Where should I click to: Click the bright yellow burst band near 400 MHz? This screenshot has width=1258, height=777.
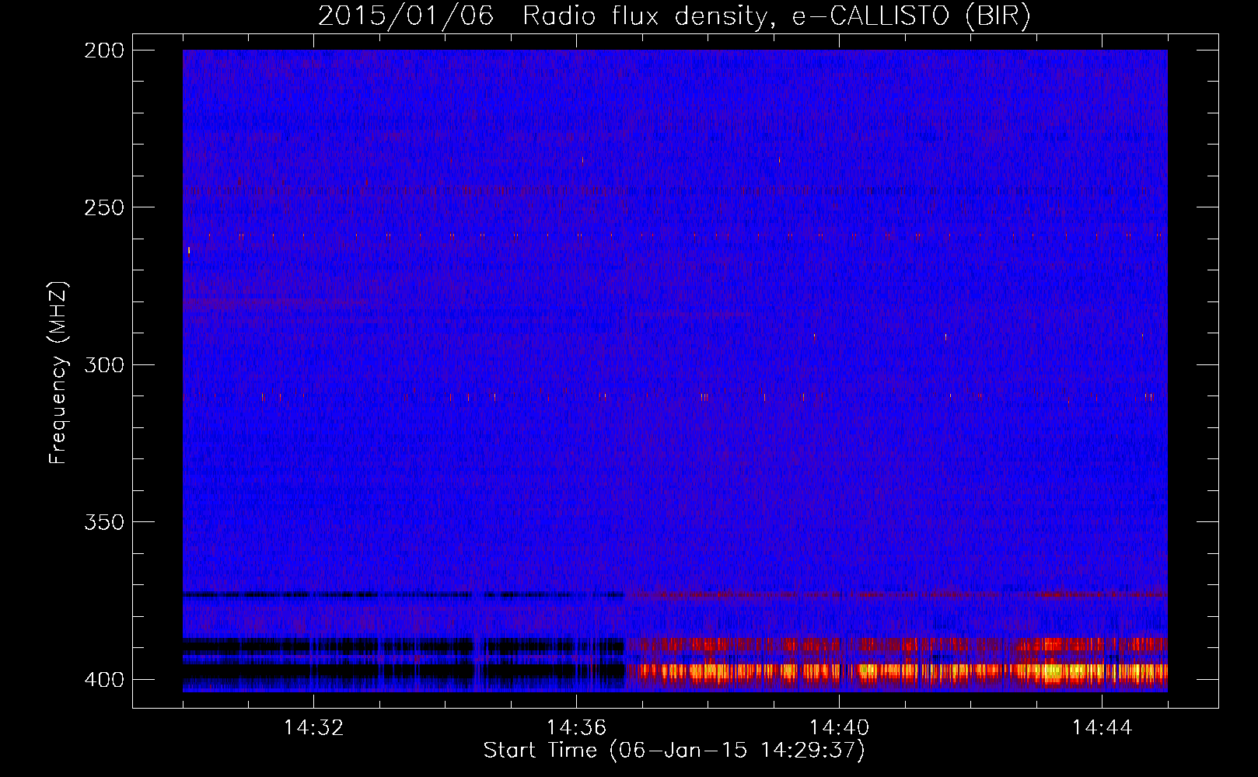(897, 671)
